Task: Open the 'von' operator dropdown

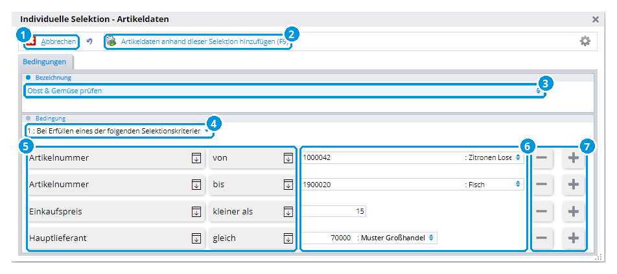Action: (288, 158)
